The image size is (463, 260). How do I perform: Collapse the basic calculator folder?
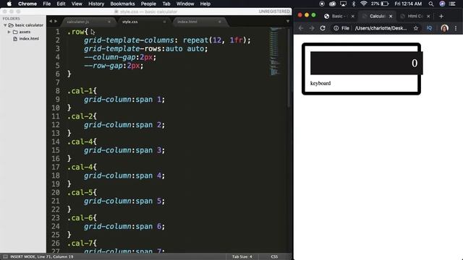5,25
